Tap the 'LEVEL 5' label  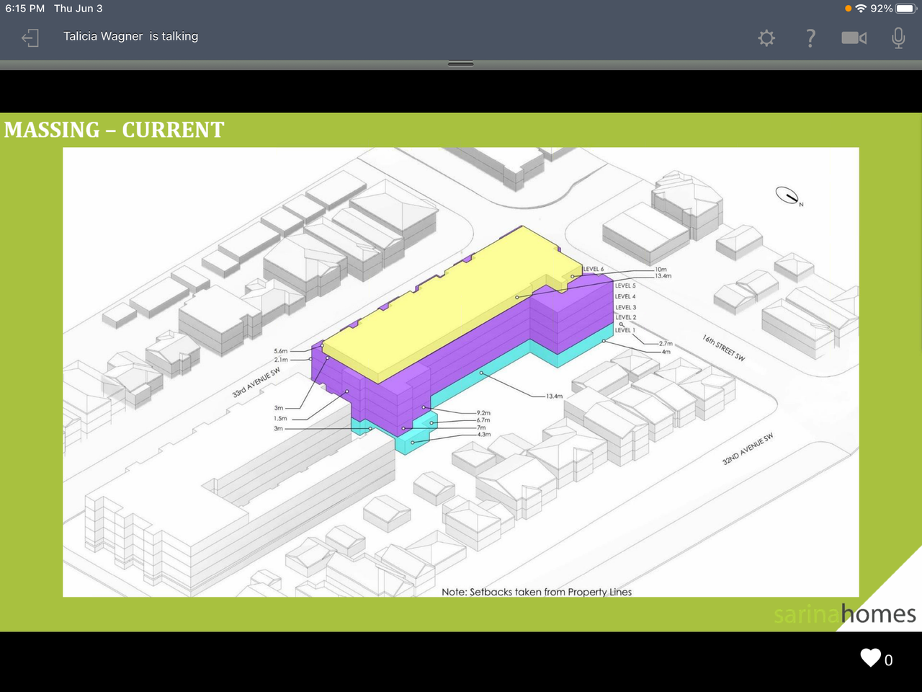click(x=625, y=285)
